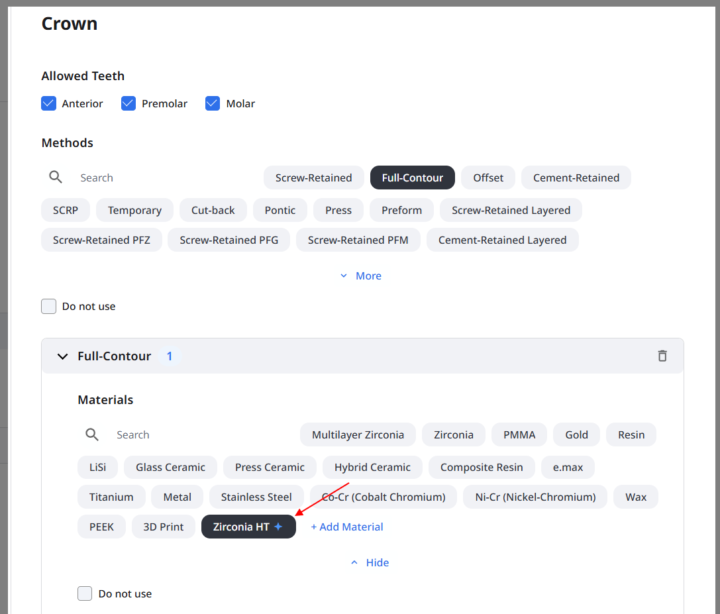Collapse the Full-Contour section chevron
720x614 pixels.
pyautogui.click(x=62, y=356)
